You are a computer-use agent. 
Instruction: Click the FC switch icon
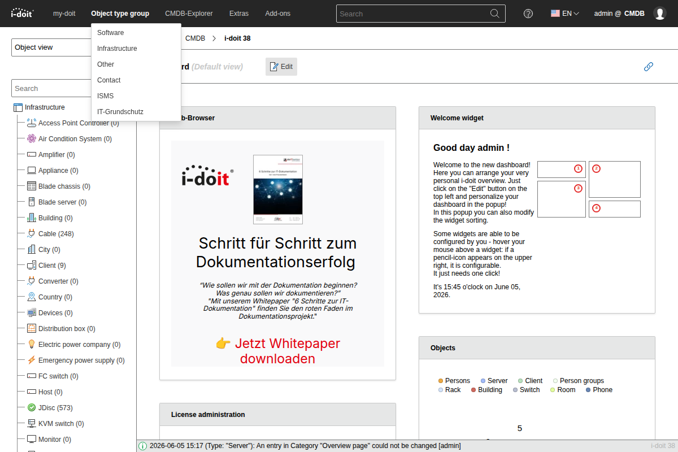[32, 376]
